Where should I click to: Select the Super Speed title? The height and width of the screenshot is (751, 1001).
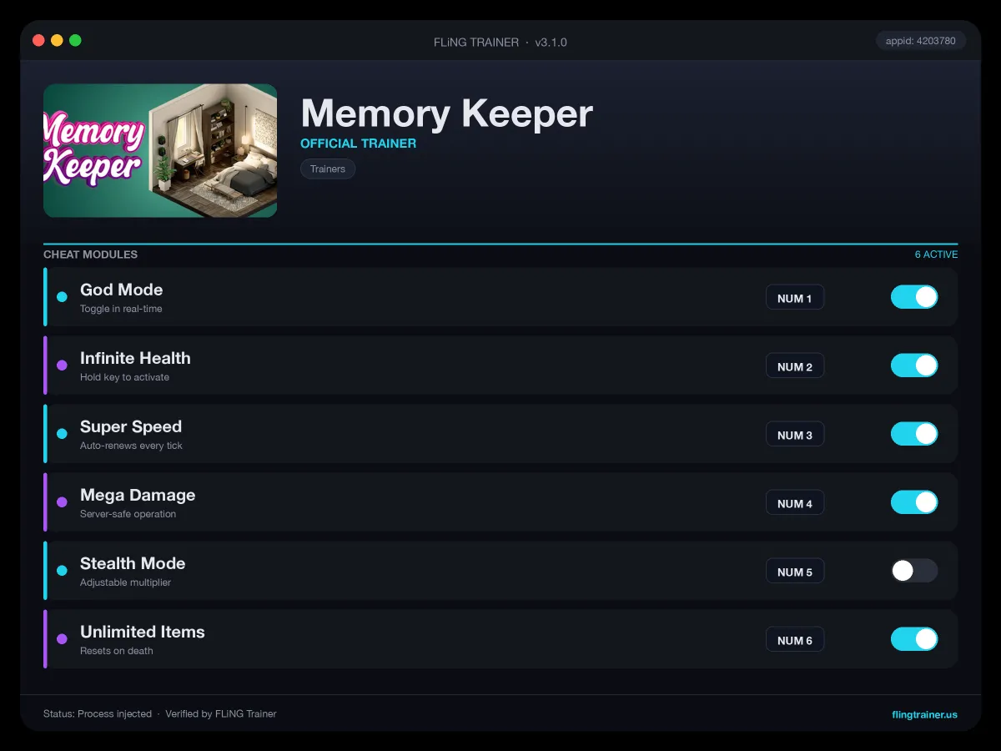131,426
